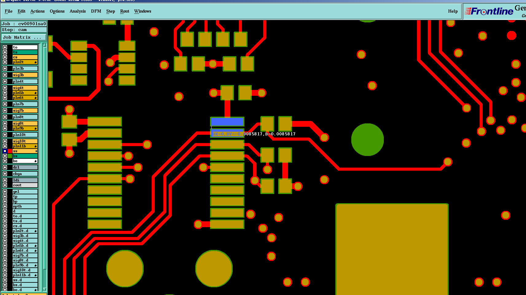The width and height of the screenshot is (526, 295).
Task: Click the marker icon on pln5b layer row
Action: tap(36, 93)
